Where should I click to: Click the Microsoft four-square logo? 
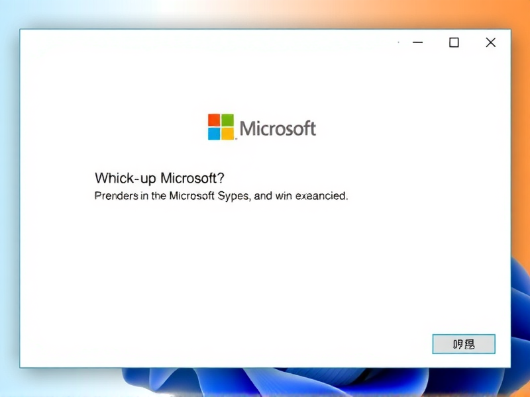click(x=222, y=126)
